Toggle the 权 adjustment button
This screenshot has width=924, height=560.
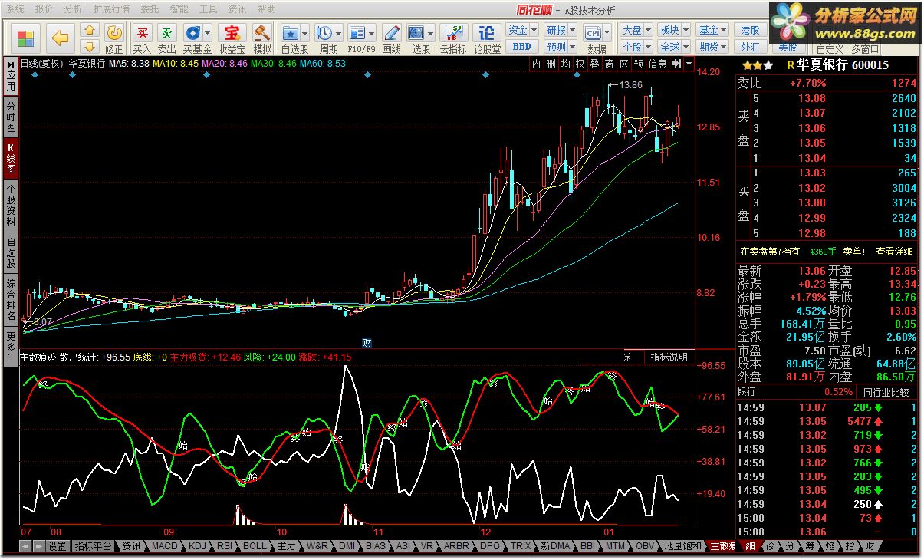click(580, 64)
